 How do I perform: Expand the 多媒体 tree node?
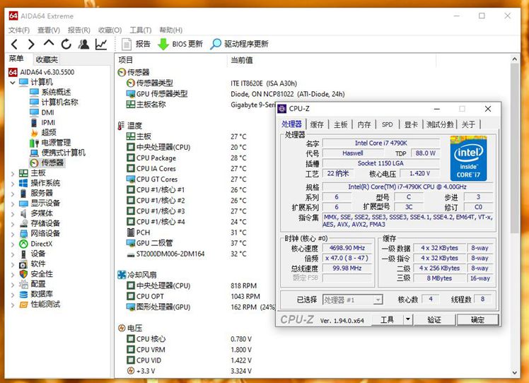click(x=13, y=213)
